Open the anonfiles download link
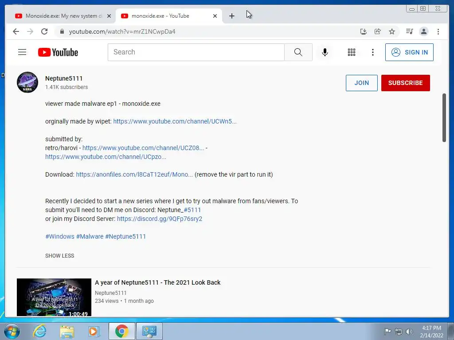The width and height of the screenshot is (454, 340). pyautogui.click(x=134, y=174)
